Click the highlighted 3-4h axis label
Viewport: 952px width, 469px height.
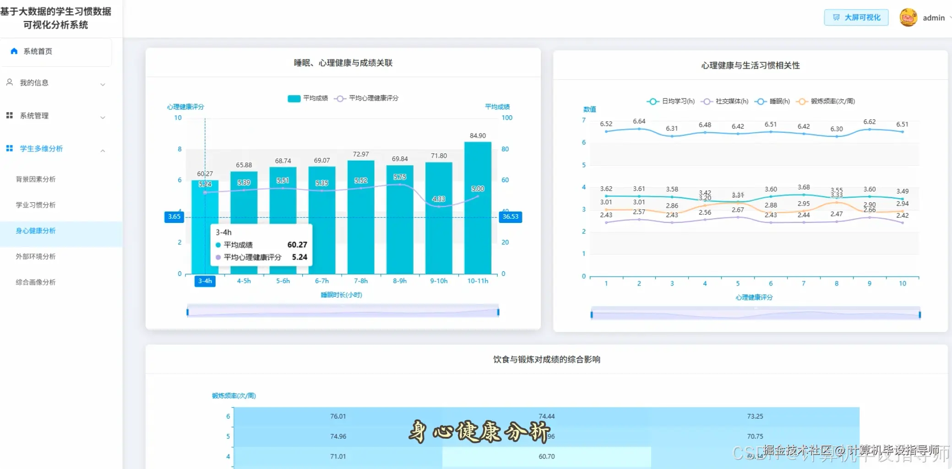[x=205, y=281]
